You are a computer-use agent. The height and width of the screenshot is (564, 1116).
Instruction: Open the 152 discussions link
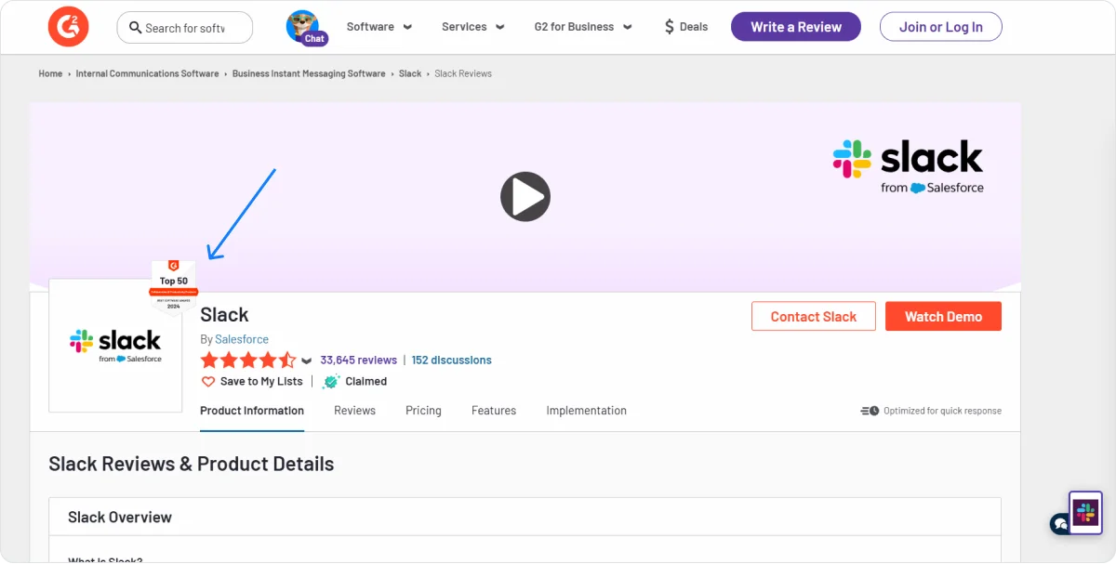(451, 361)
